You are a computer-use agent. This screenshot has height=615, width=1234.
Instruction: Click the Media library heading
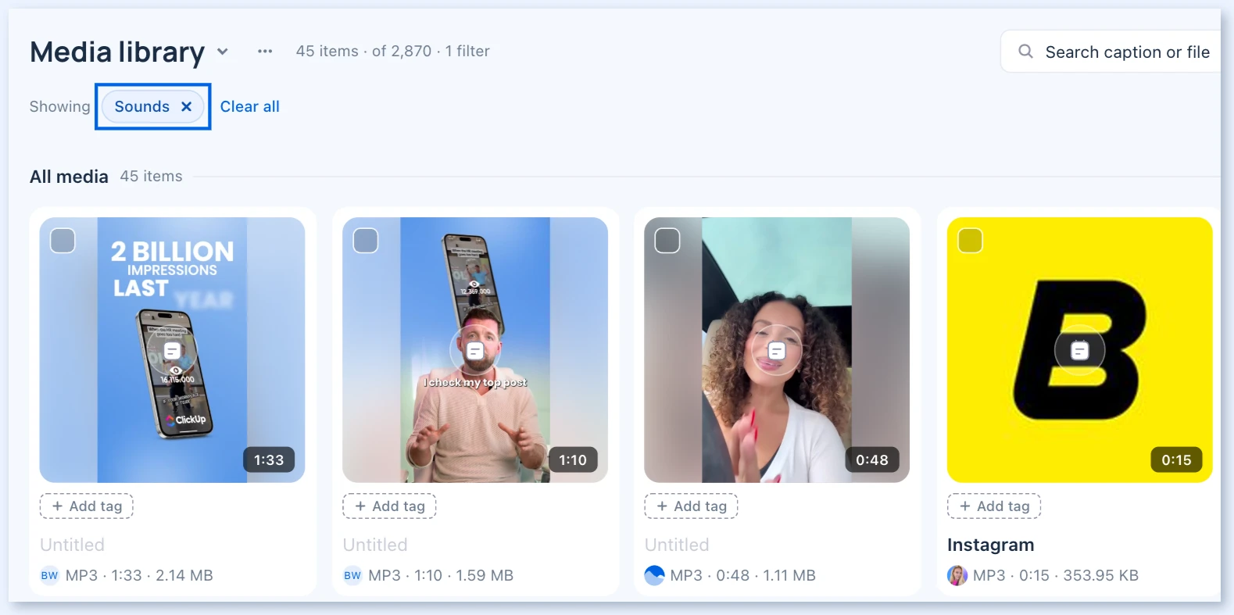click(x=117, y=52)
